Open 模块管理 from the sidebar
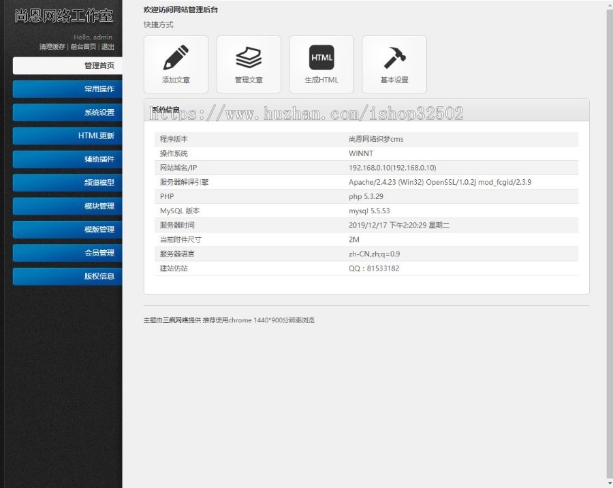This screenshot has height=488, width=613. pos(66,206)
